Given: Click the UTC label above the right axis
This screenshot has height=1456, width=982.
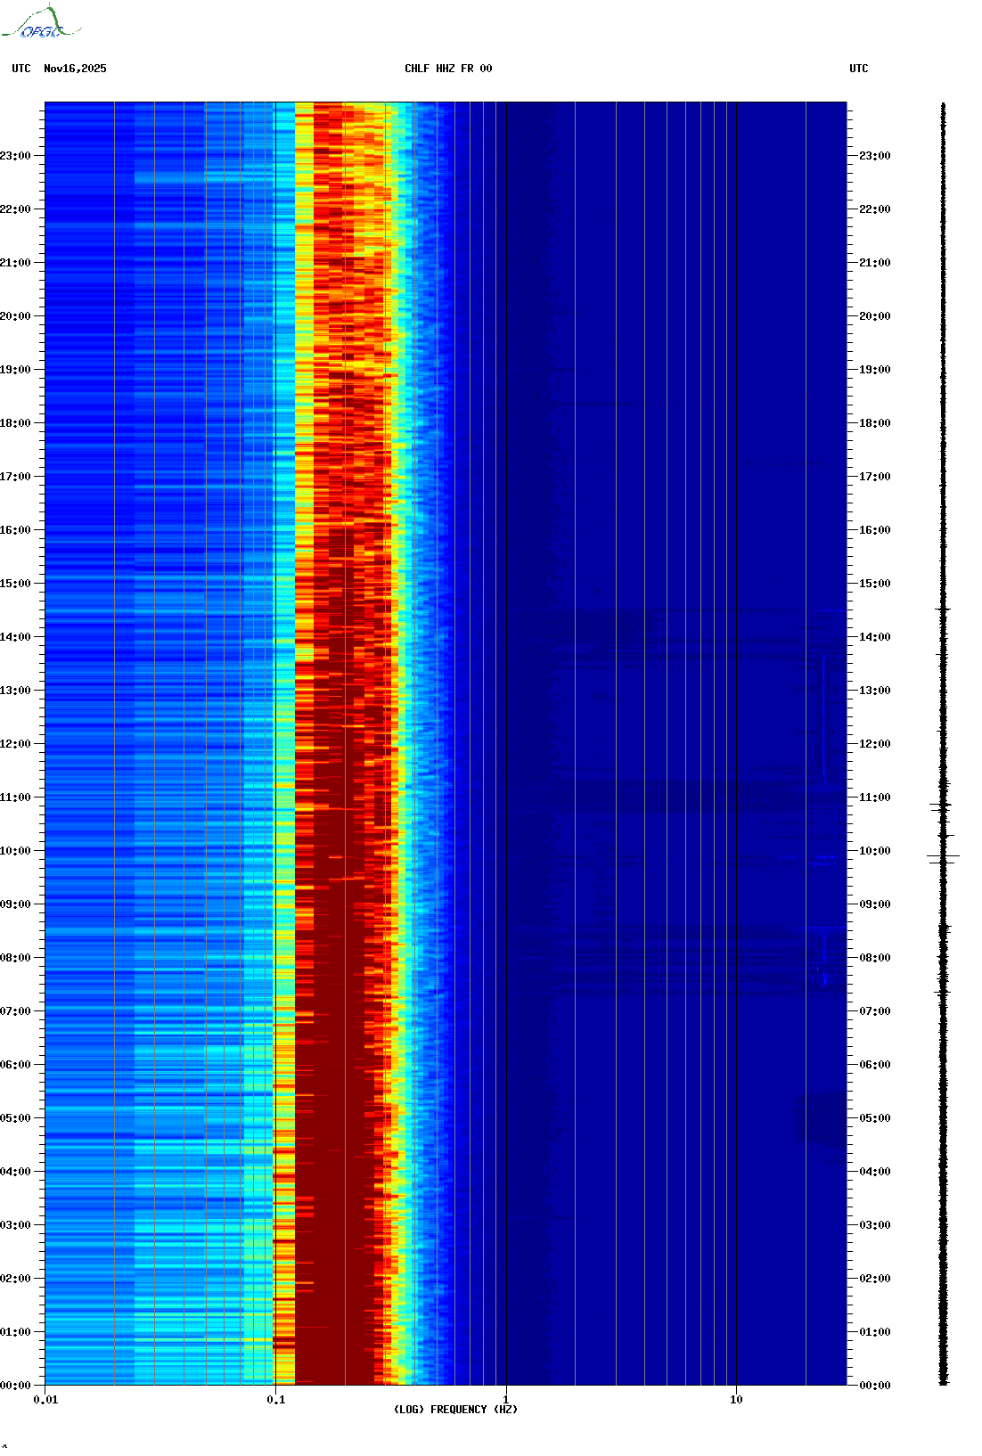Looking at the screenshot, I should click(858, 69).
